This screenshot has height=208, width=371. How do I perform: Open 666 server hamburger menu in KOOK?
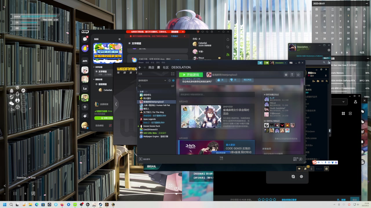[x=119, y=39]
